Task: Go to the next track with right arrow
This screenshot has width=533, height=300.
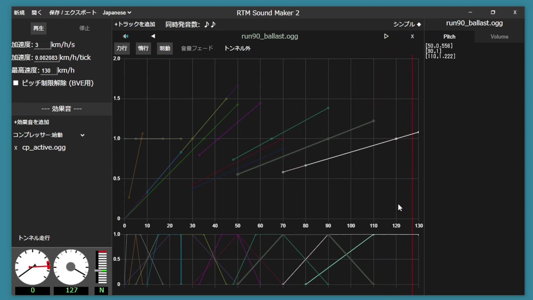Action: [x=386, y=36]
